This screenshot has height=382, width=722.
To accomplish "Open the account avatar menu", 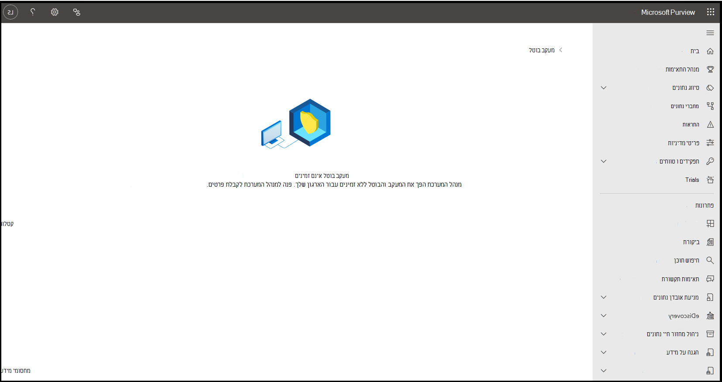I will click(10, 12).
